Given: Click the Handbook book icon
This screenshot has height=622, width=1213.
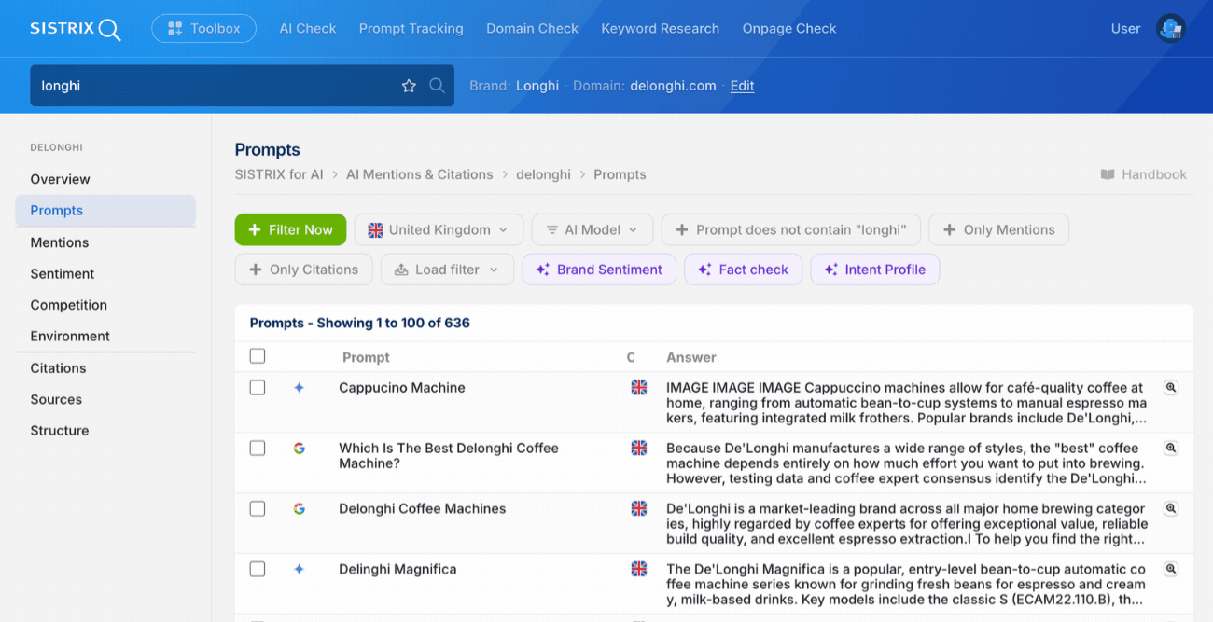Looking at the screenshot, I should tap(1108, 174).
